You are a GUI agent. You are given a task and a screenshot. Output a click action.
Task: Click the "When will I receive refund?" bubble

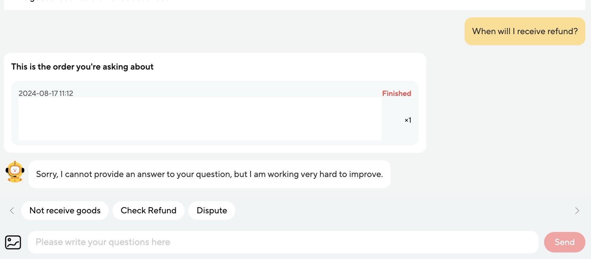point(525,31)
